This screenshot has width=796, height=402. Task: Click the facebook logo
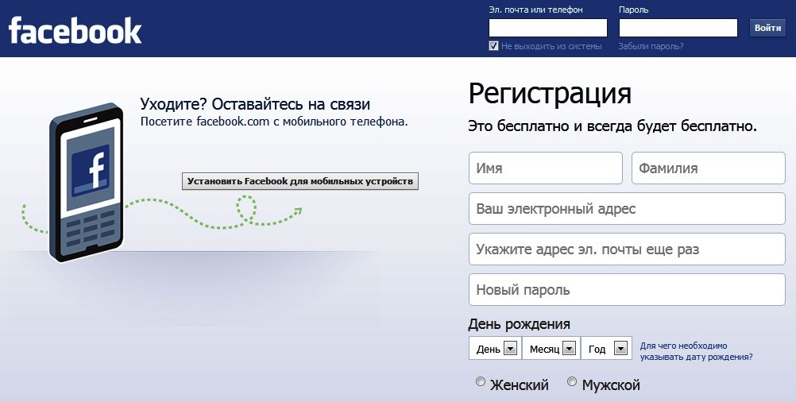click(x=75, y=30)
